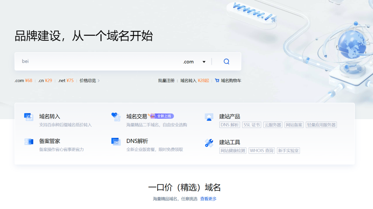Open 轻量应用服务器 tag

[x=321, y=125]
